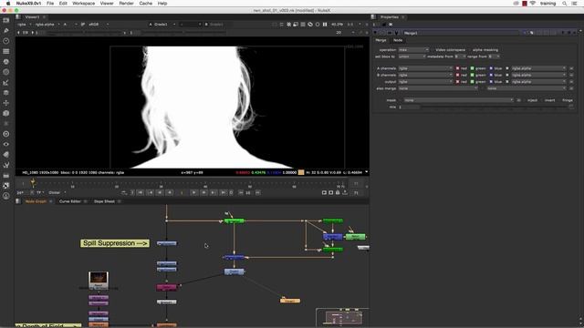Open the 3D nodes toolbar icon
This screenshot has height=328, width=584.
[6, 113]
